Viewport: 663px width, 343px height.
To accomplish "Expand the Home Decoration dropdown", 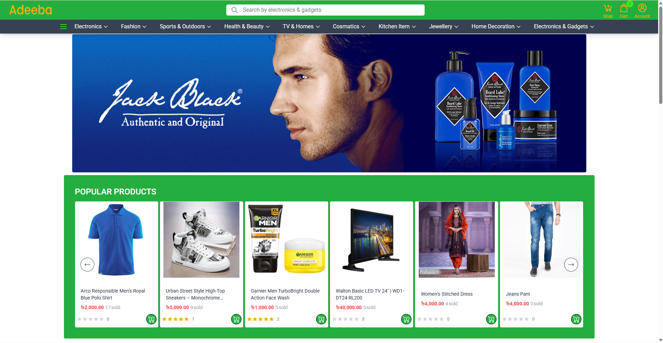I will point(496,27).
